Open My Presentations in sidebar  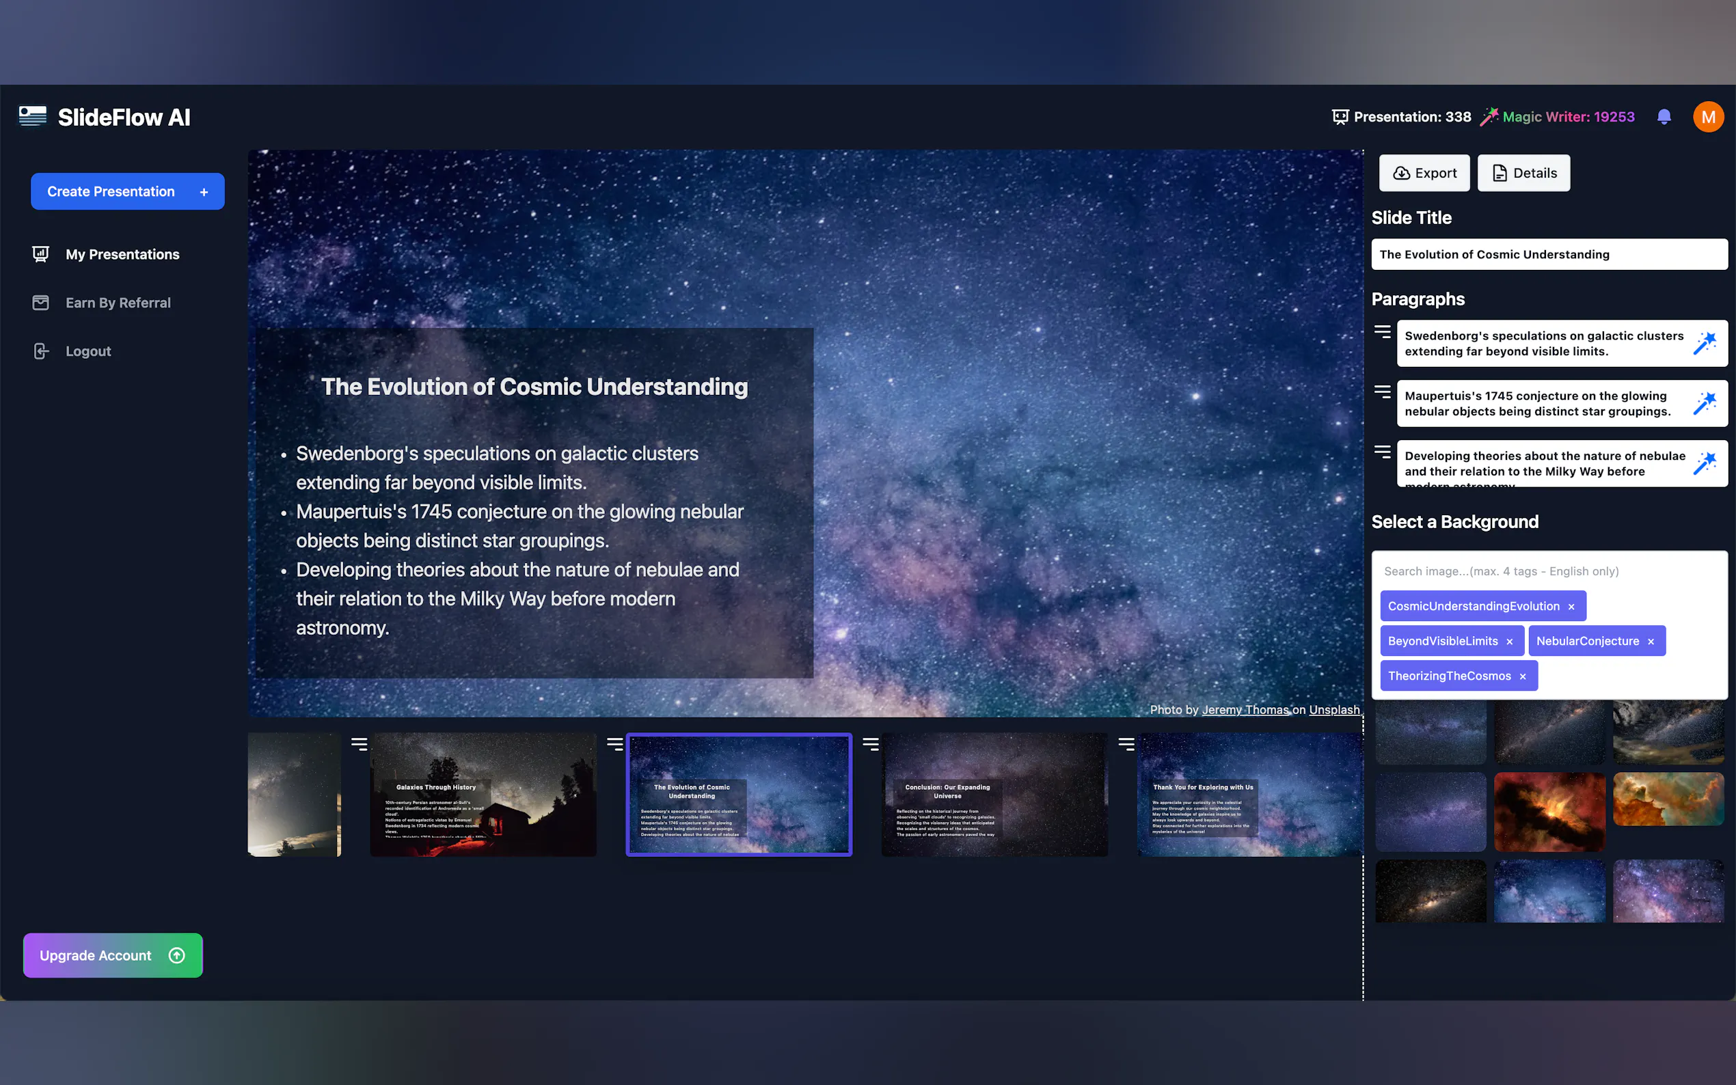[122, 254]
